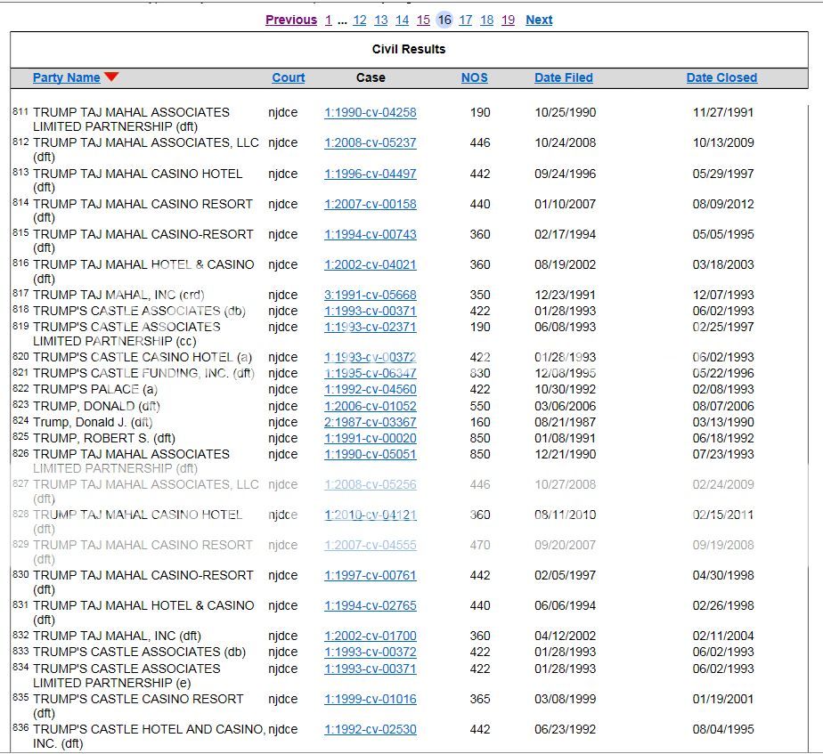This screenshot has height=754, width=823.
Task: Open case 1:1993-cv-02371
Action: [x=370, y=327]
